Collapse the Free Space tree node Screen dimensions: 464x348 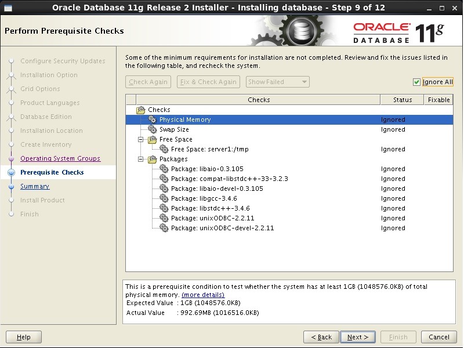pyautogui.click(x=141, y=139)
